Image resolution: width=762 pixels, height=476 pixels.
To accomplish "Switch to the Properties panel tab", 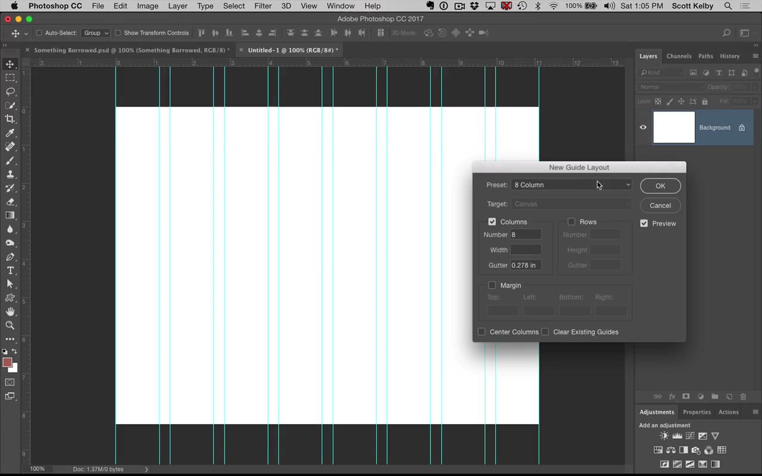I will 697,412.
